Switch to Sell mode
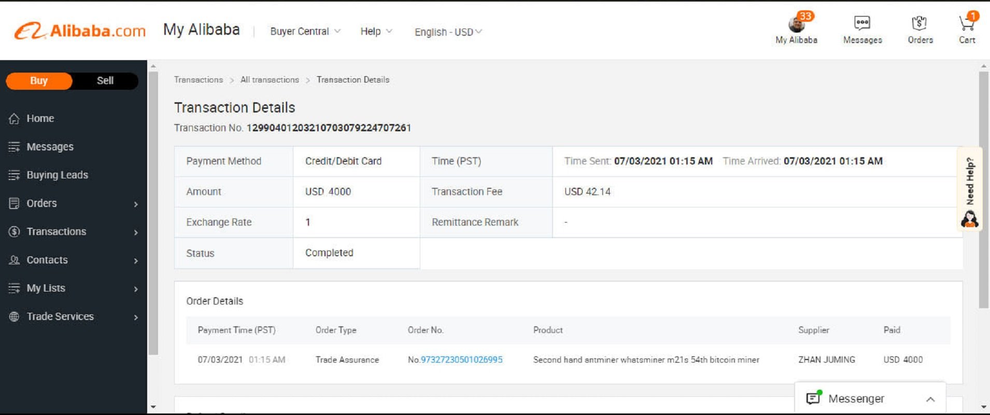The width and height of the screenshot is (990, 415). [105, 81]
